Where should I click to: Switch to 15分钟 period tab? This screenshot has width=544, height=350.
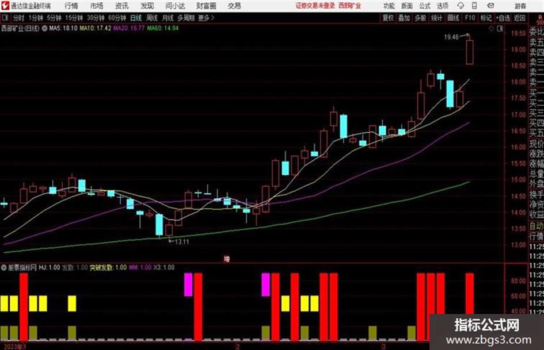(x=74, y=18)
